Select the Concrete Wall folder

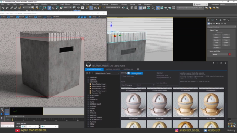[x=97, y=93]
